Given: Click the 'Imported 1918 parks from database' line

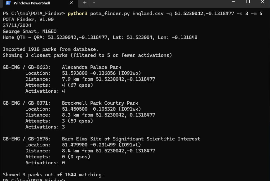Looking at the screenshot, I should point(50,49).
